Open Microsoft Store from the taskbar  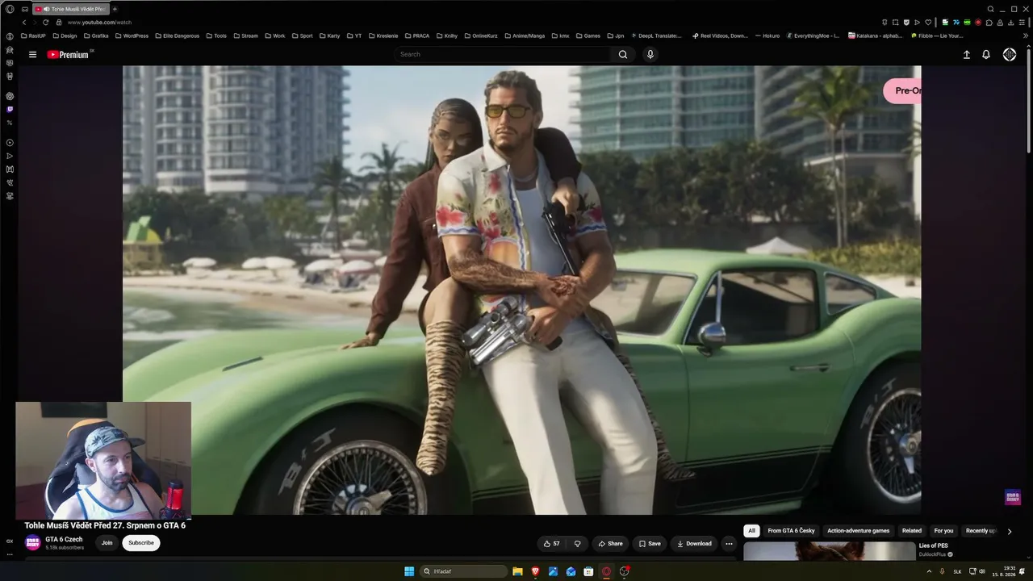pos(588,571)
